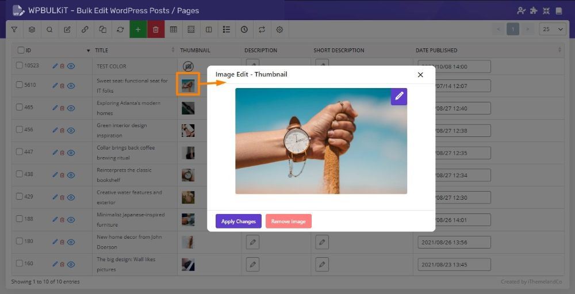Open the settings gear in the toolbar
This screenshot has height=294, width=575.
point(279,29)
